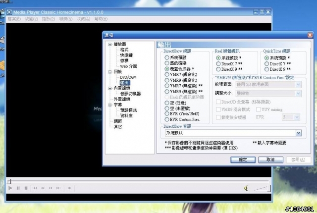This screenshot has width=317, height=213.
Task: Select EVR Custom Pres. renderer
Action: [x=167, y=119]
